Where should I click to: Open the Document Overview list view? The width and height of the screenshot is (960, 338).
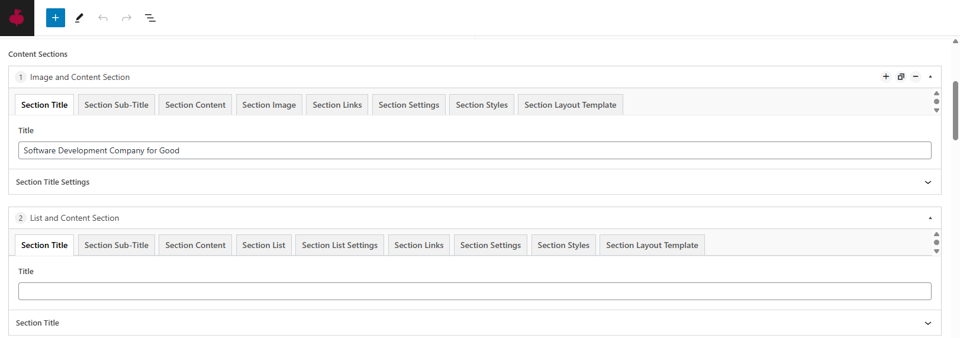pyautogui.click(x=150, y=18)
